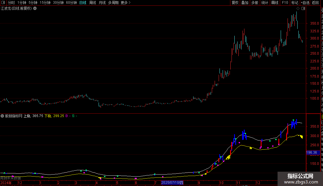This screenshot has width=323, height=186.
Task: Select the 5分钟 period
Action: pos(33,3)
